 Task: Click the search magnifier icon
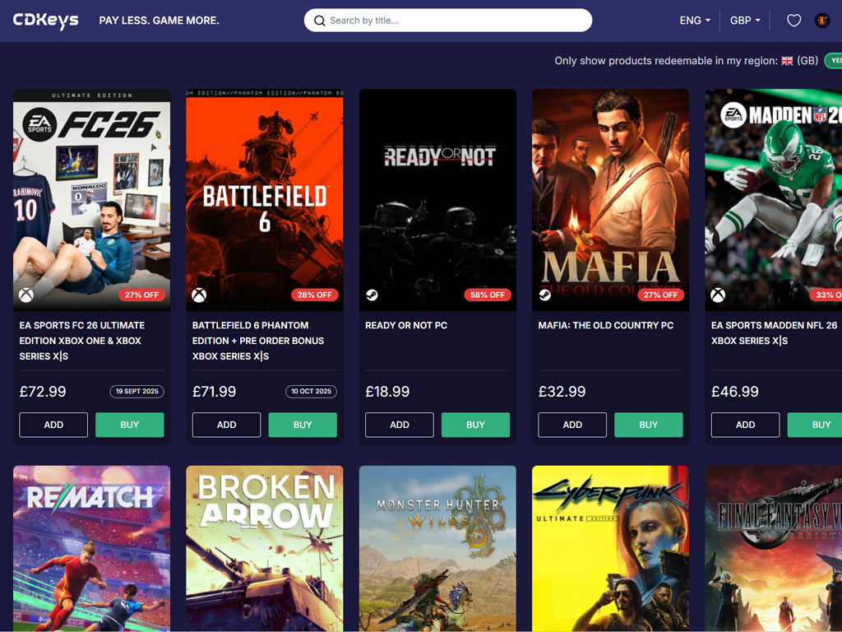(x=320, y=21)
